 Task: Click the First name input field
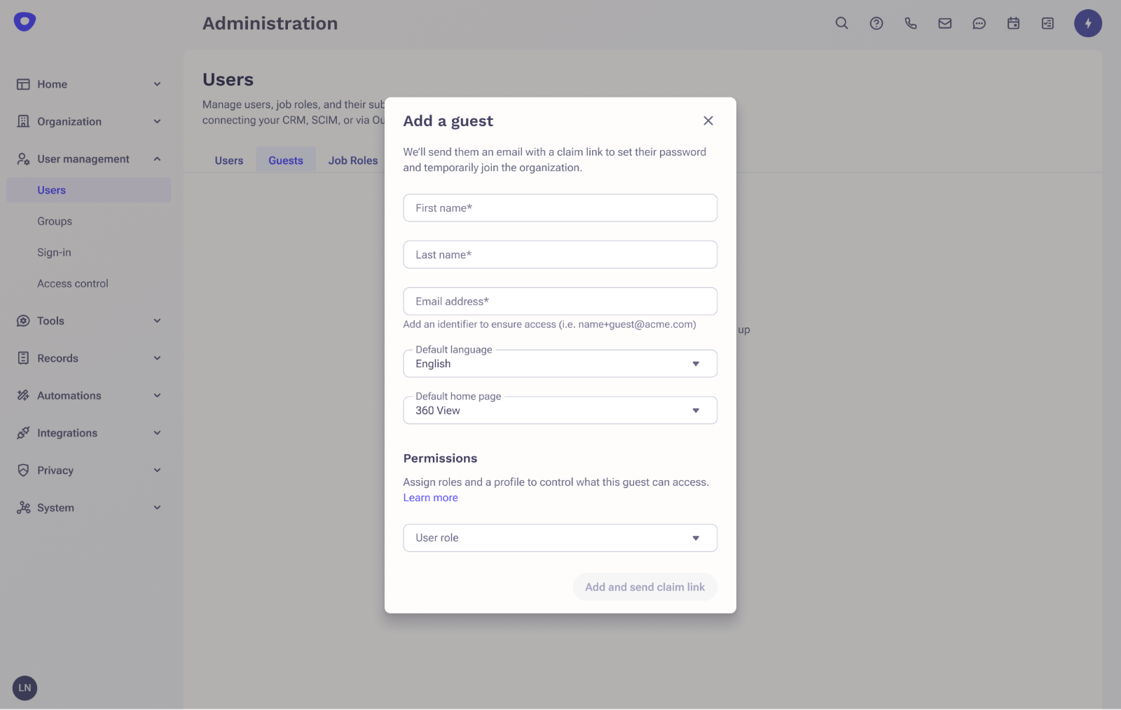pyautogui.click(x=559, y=207)
